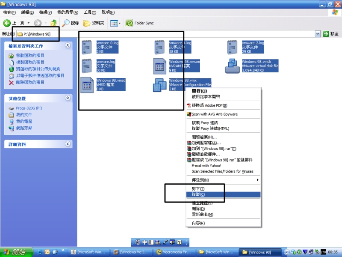Click the IME help question mark icon

(179, 242)
